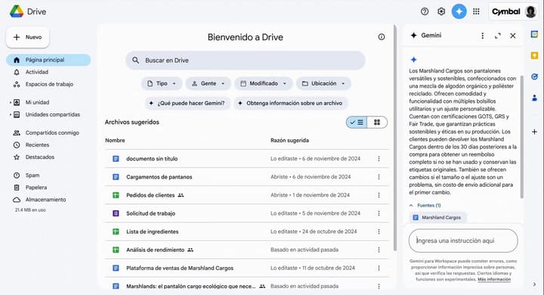The image size is (544, 295).
Task: Go to Página principal
Action: point(48,60)
